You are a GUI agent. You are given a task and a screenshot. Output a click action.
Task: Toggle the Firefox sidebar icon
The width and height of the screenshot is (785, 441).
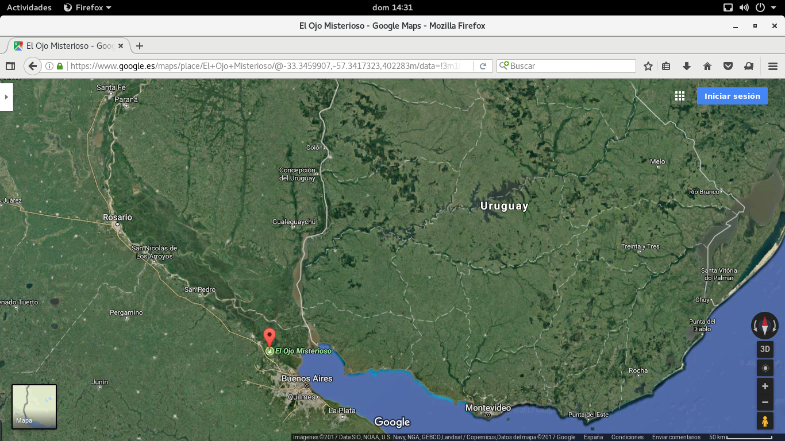10,66
